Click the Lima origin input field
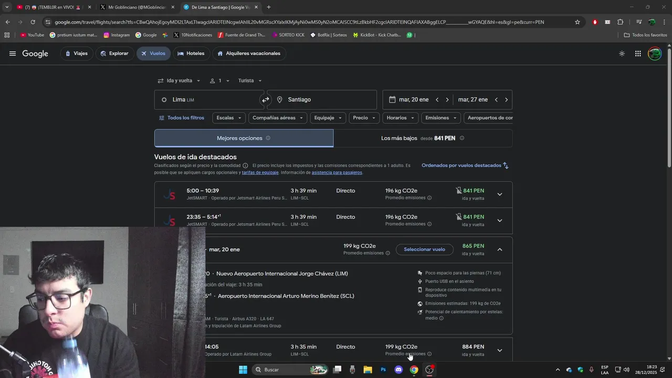 click(209, 100)
